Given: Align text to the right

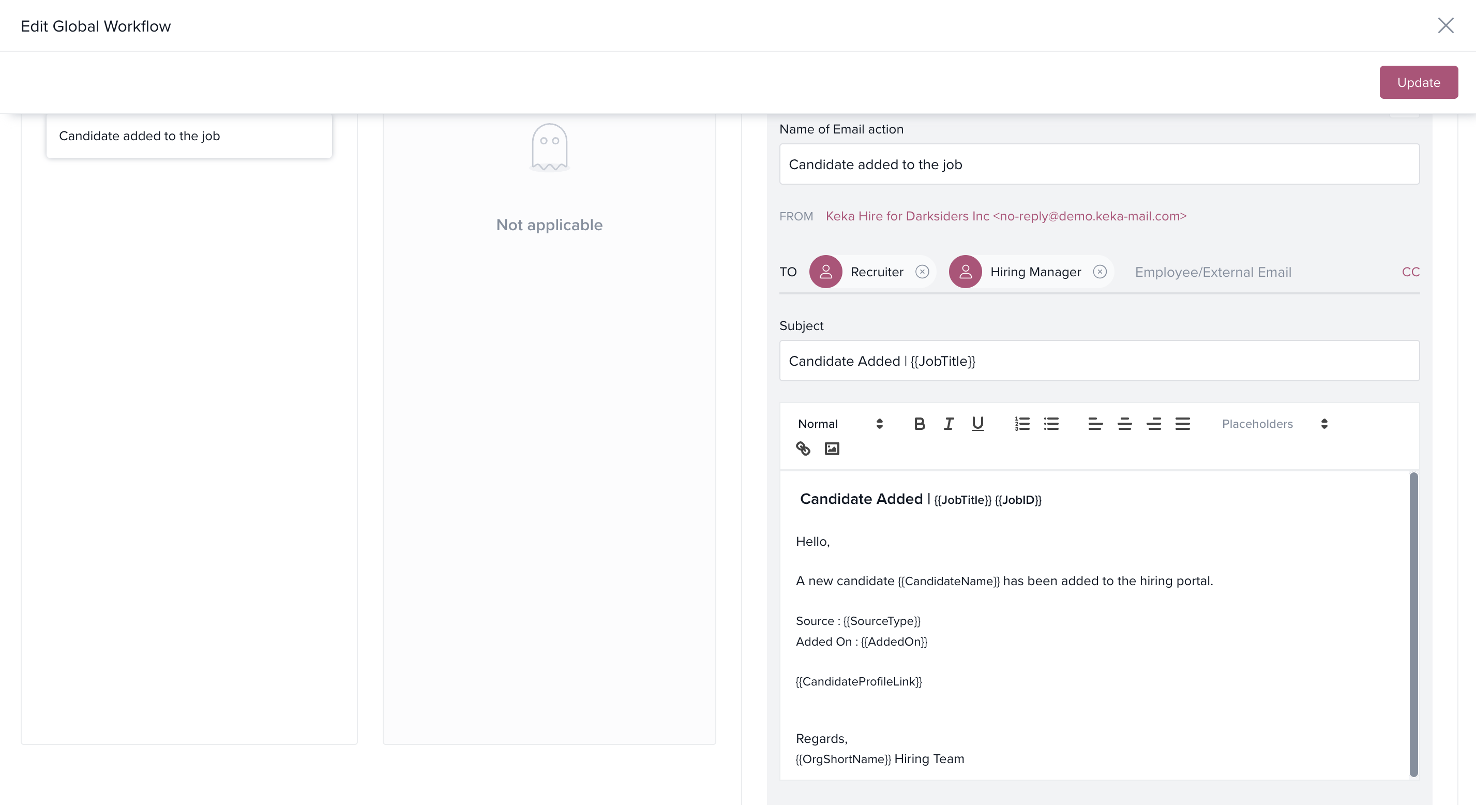Looking at the screenshot, I should point(1153,424).
